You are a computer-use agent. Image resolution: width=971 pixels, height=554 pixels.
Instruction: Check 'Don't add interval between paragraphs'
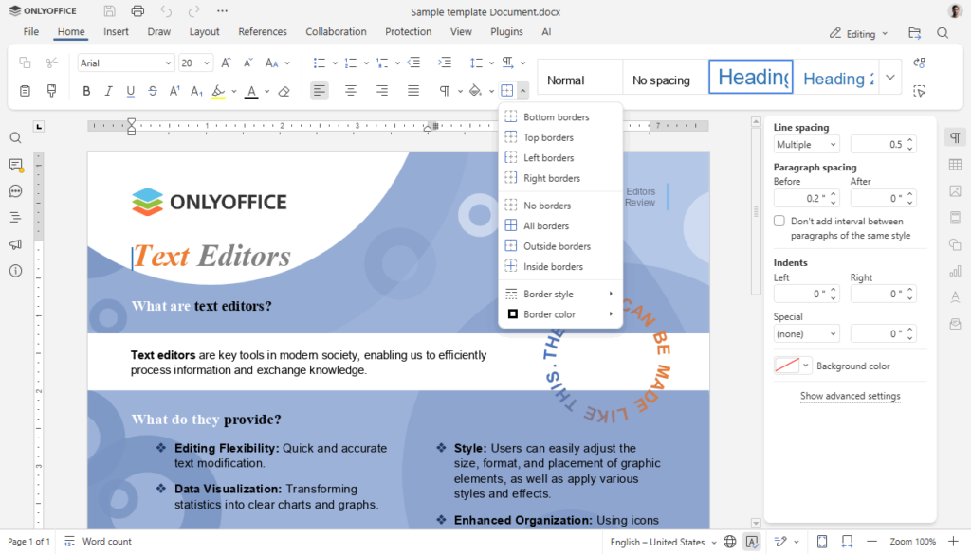coord(778,220)
